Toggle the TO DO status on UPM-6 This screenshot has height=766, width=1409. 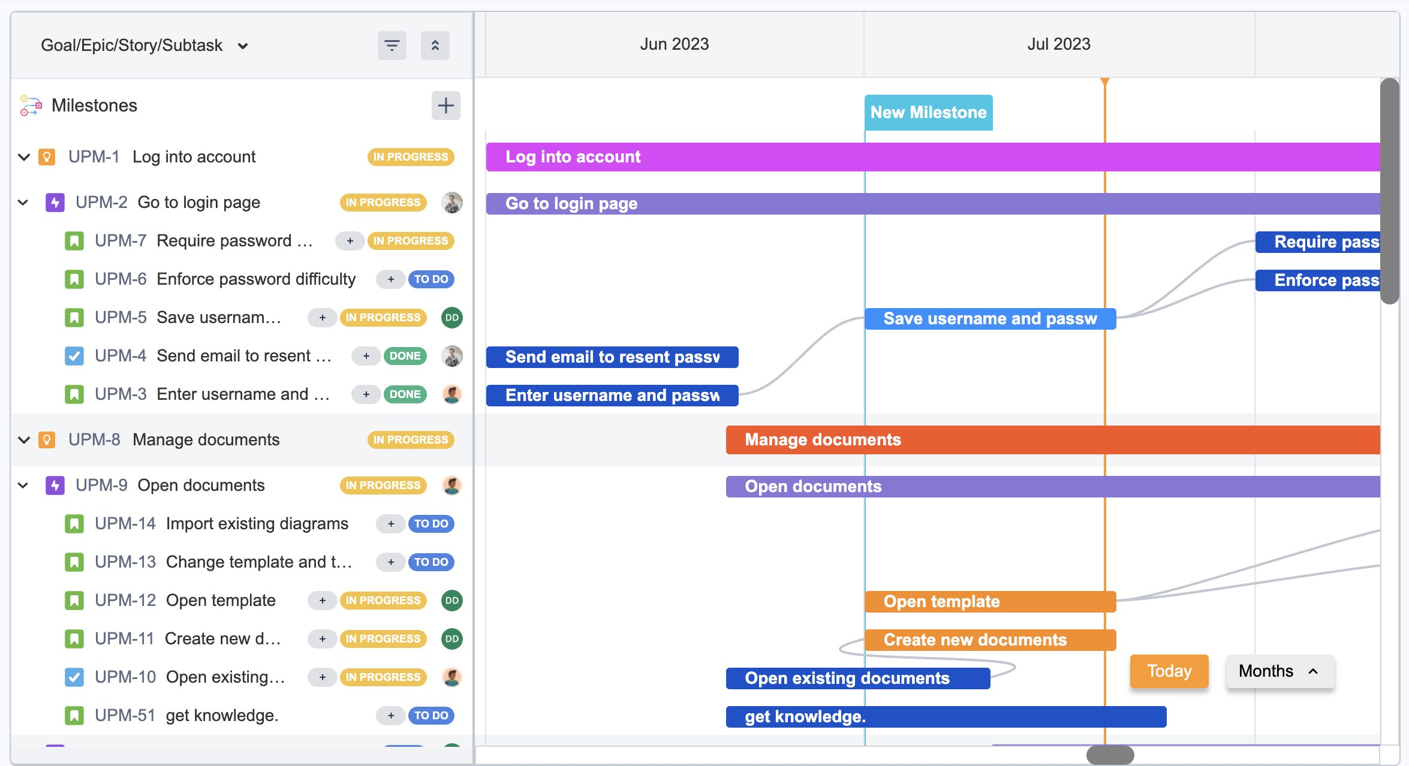pos(431,279)
